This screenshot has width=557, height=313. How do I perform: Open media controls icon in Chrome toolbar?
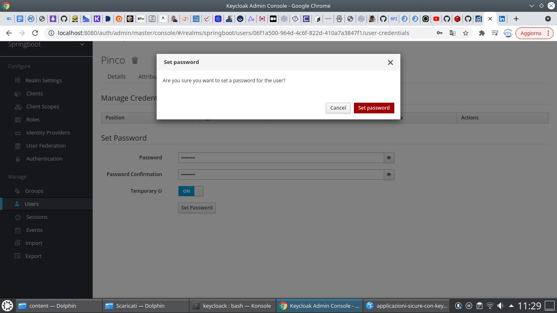pyautogui.click(x=495, y=33)
